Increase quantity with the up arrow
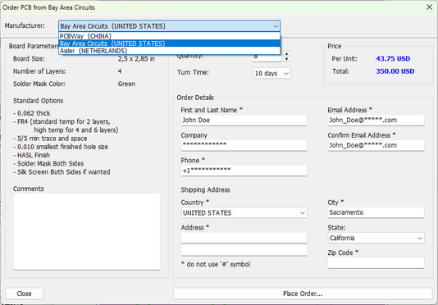Image resolution: width=438 pixels, height=305 pixels. tap(286, 53)
